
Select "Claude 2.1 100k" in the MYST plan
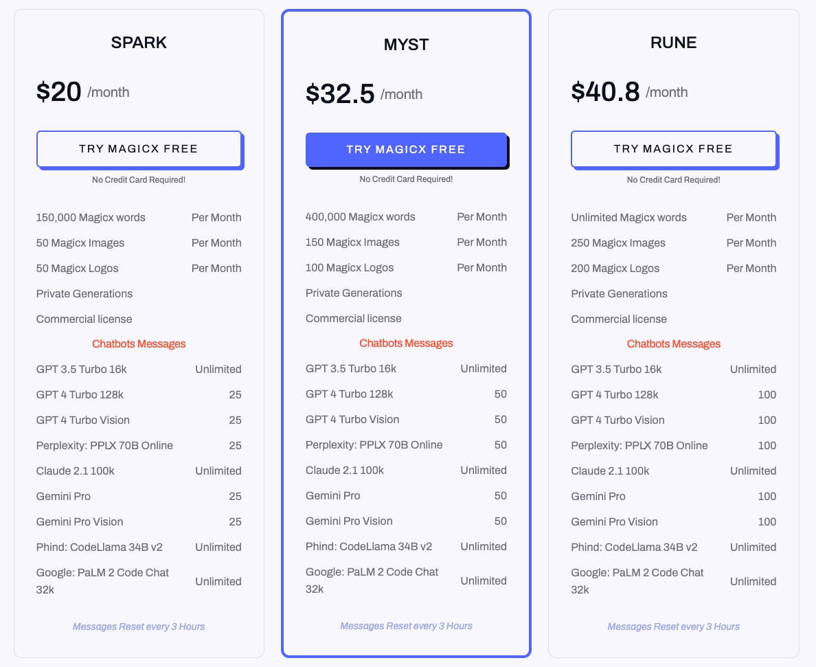pos(345,471)
